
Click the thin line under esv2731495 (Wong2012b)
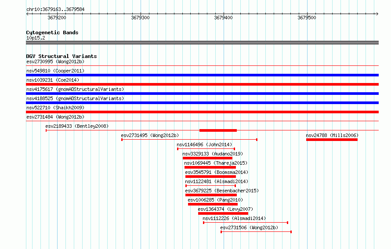pyautogui.click(x=189, y=140)
